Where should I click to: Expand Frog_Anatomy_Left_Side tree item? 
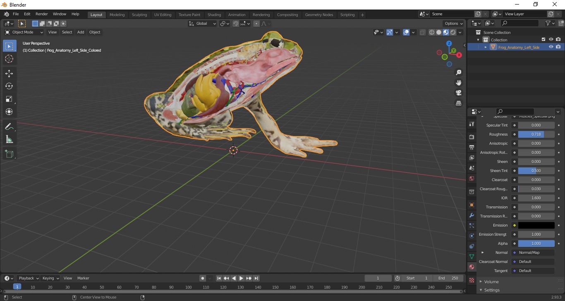click(x=486, y=47)
